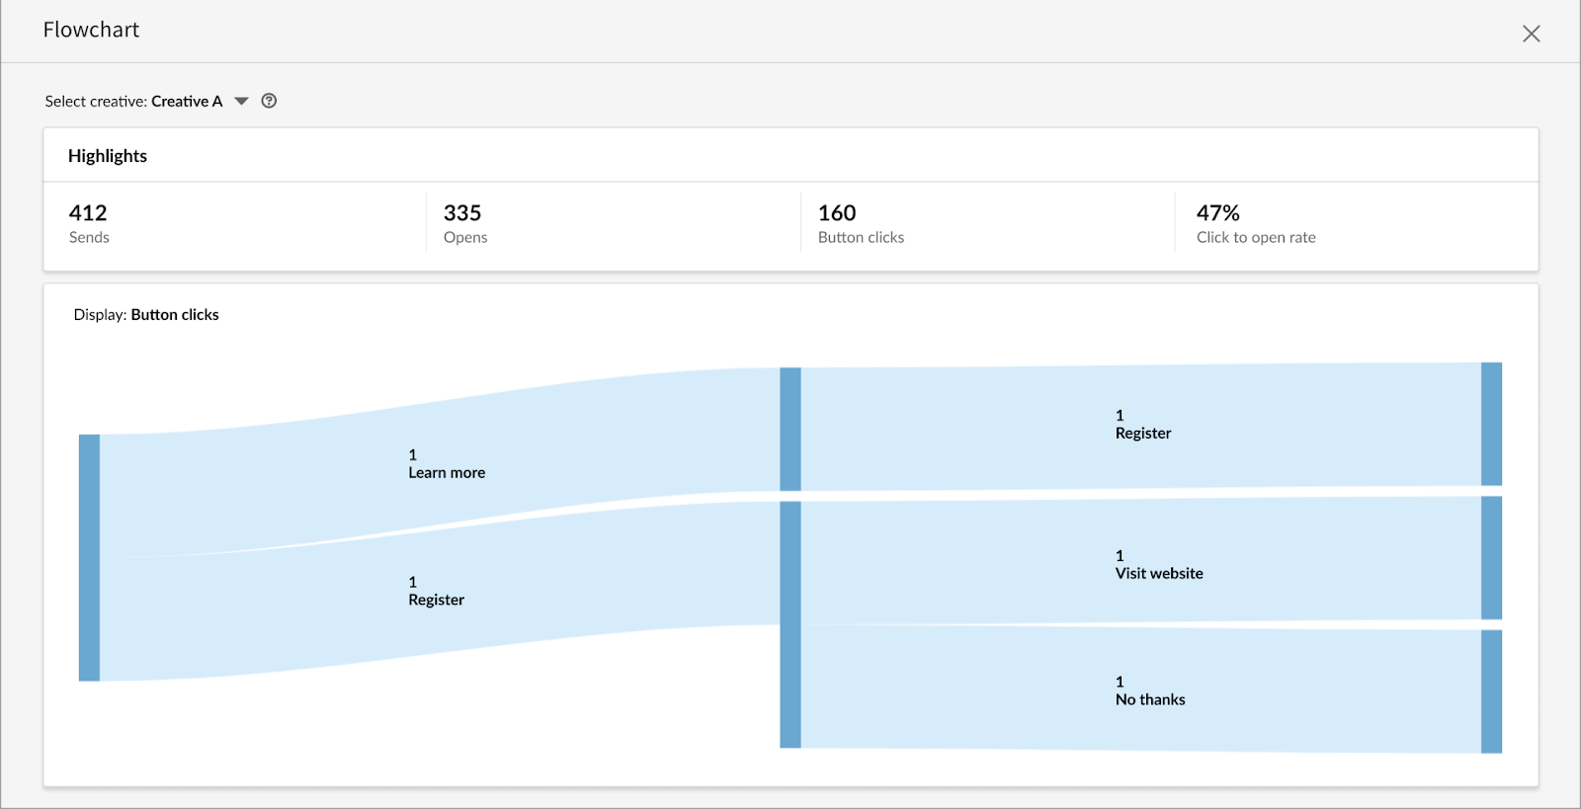
Task: Select the 160 Button clicks highlight
Action: click(860, 224)
